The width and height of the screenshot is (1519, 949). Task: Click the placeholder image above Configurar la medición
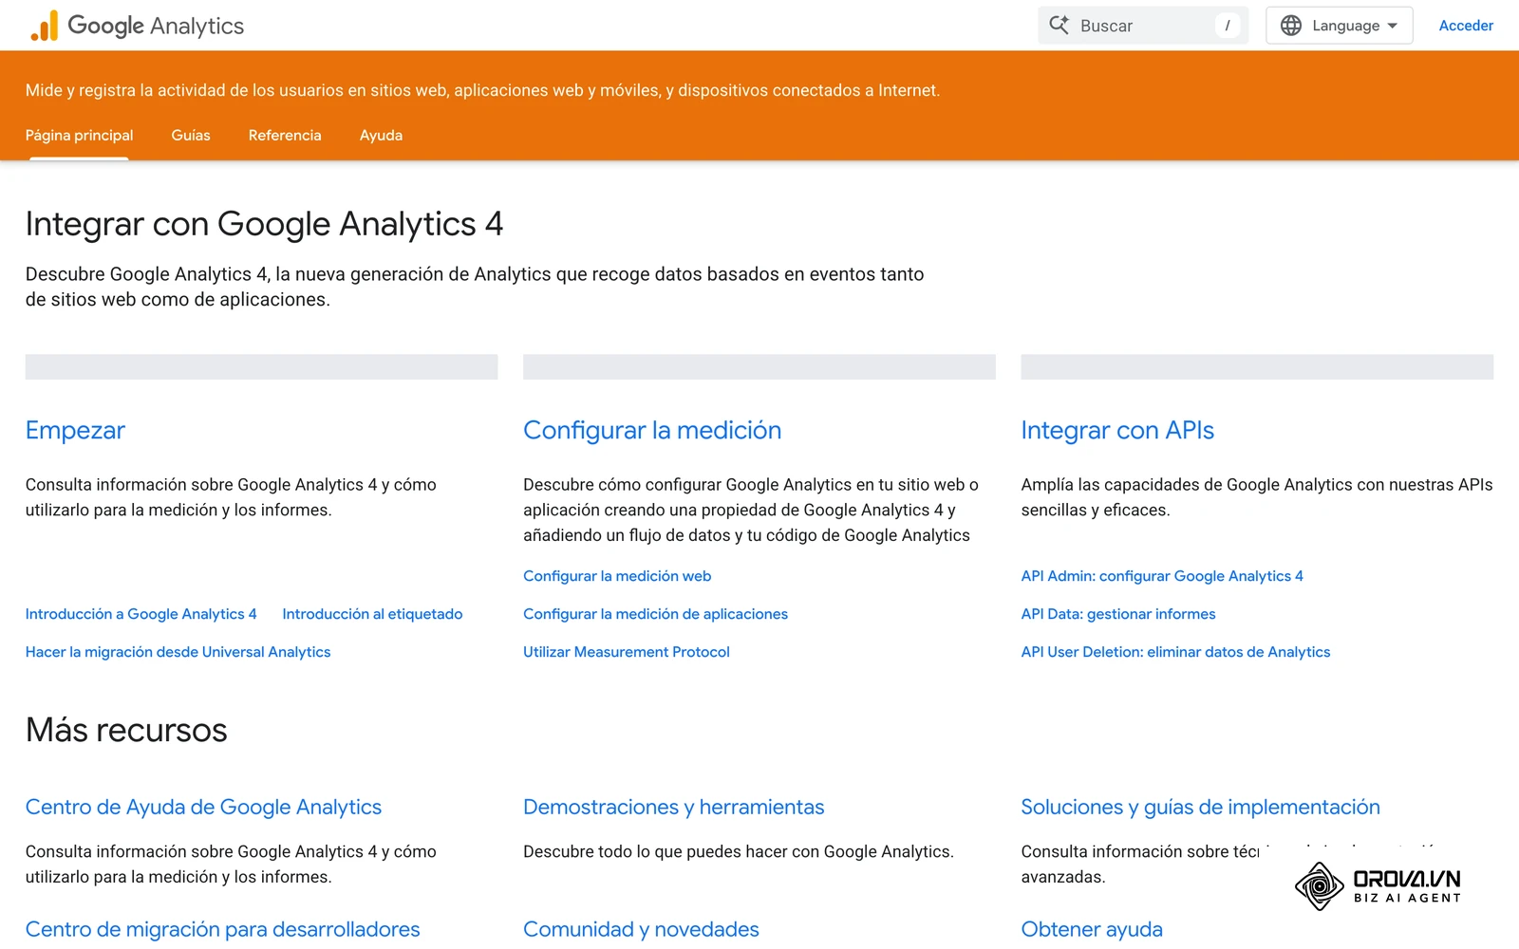tap(759, 367)
